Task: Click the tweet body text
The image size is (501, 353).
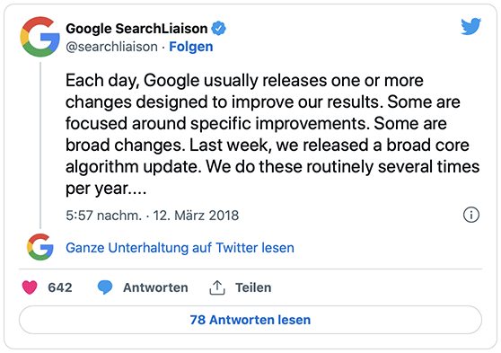Action: [x=273, y=134]
